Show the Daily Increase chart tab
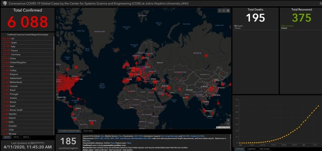The height and width of the screenshot is (151, 322). (x=264, y=149)
